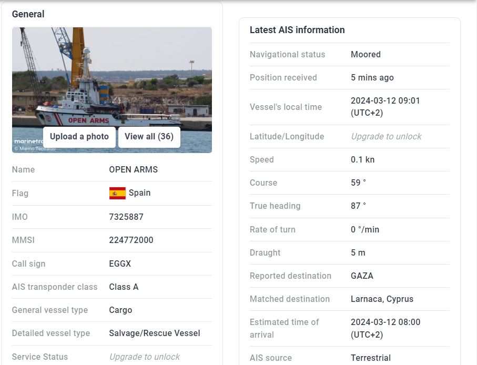
Task: Select the General section heading
Action: coord(28,14)
